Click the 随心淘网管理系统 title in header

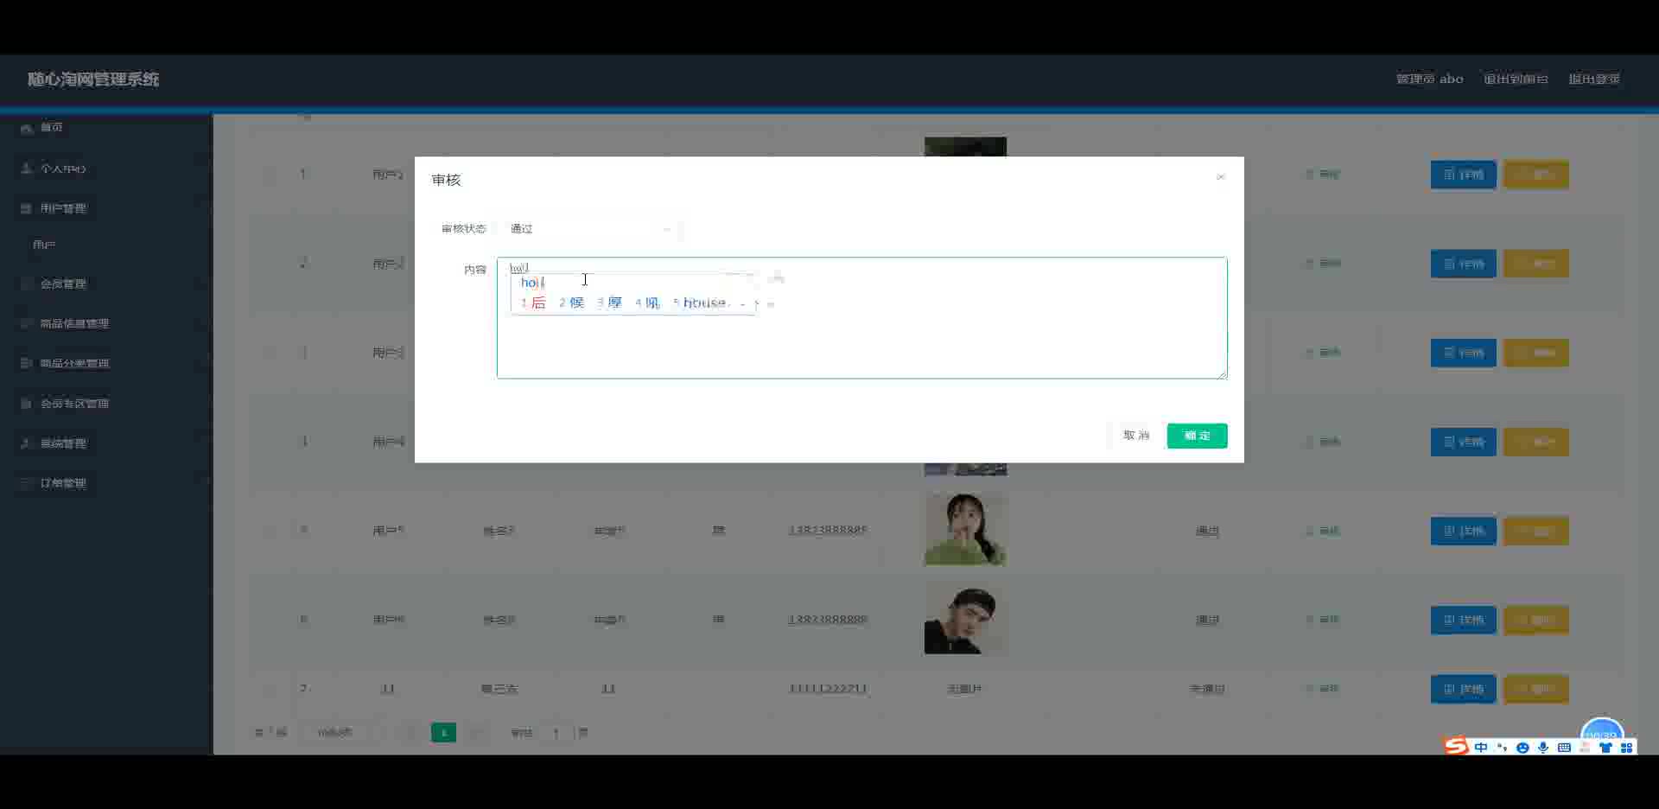(x=93, y=80)
